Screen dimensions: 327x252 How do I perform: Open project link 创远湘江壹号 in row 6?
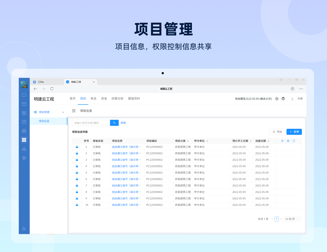[126, 179]
